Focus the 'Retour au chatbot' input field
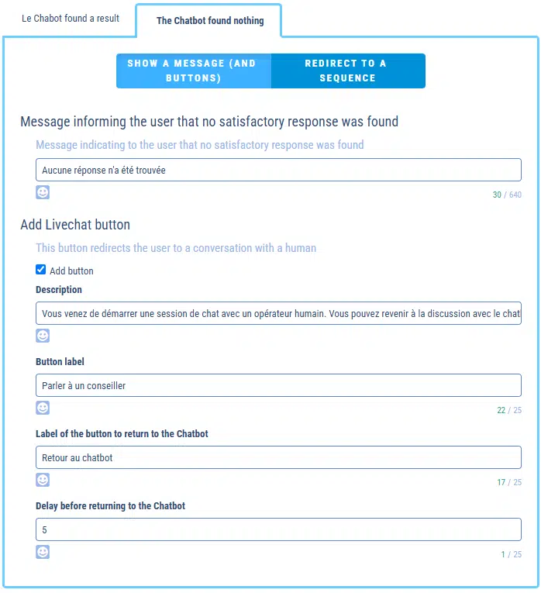541x593 pixels. (278, 457)
